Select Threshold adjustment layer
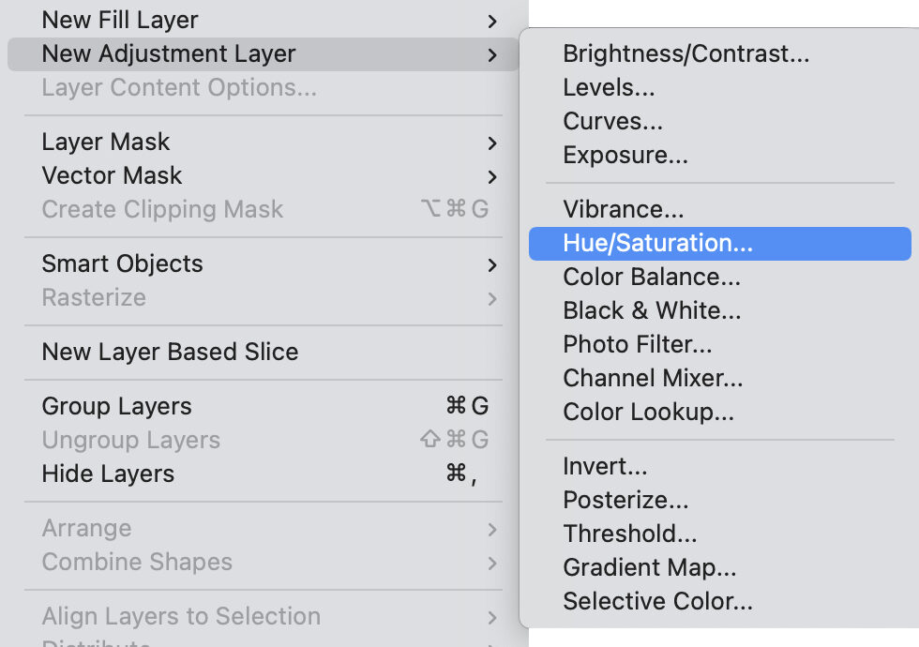919x647 pixels. 629,534
